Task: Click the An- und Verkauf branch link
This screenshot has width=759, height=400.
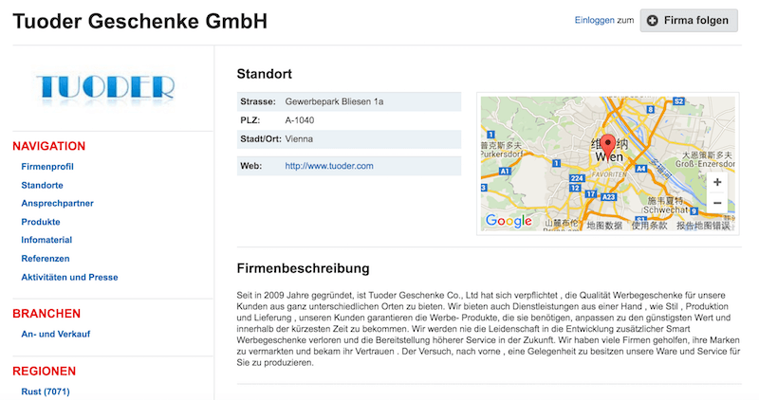Action: [56, 334]
